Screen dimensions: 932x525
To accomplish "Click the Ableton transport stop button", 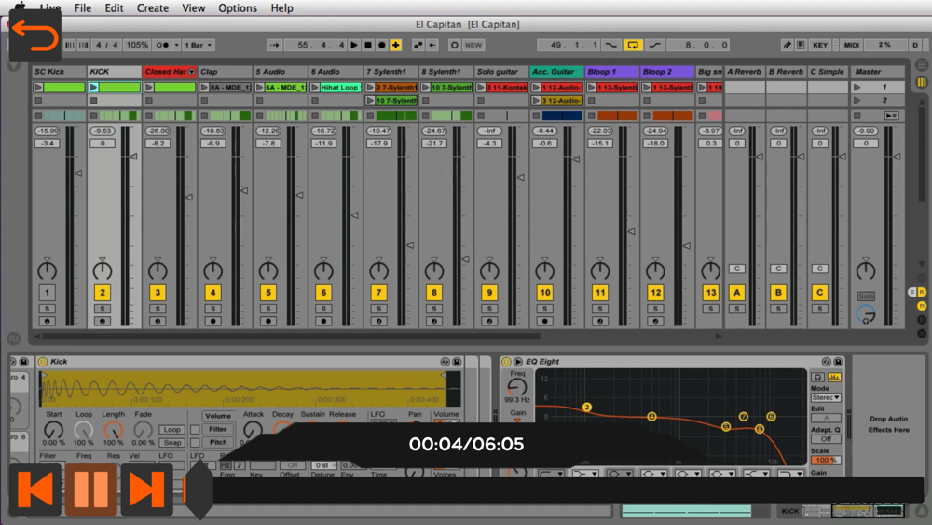I will [x=368, y=45].
